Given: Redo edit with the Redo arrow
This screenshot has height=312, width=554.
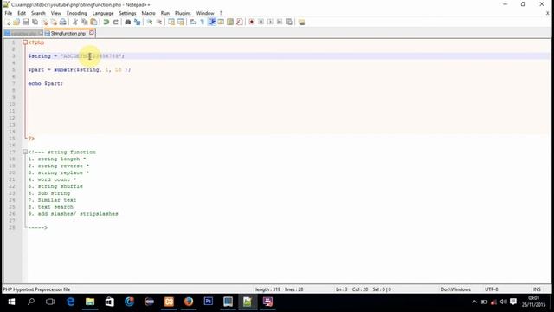Looking at the screenshot, I should pos(115,23).
